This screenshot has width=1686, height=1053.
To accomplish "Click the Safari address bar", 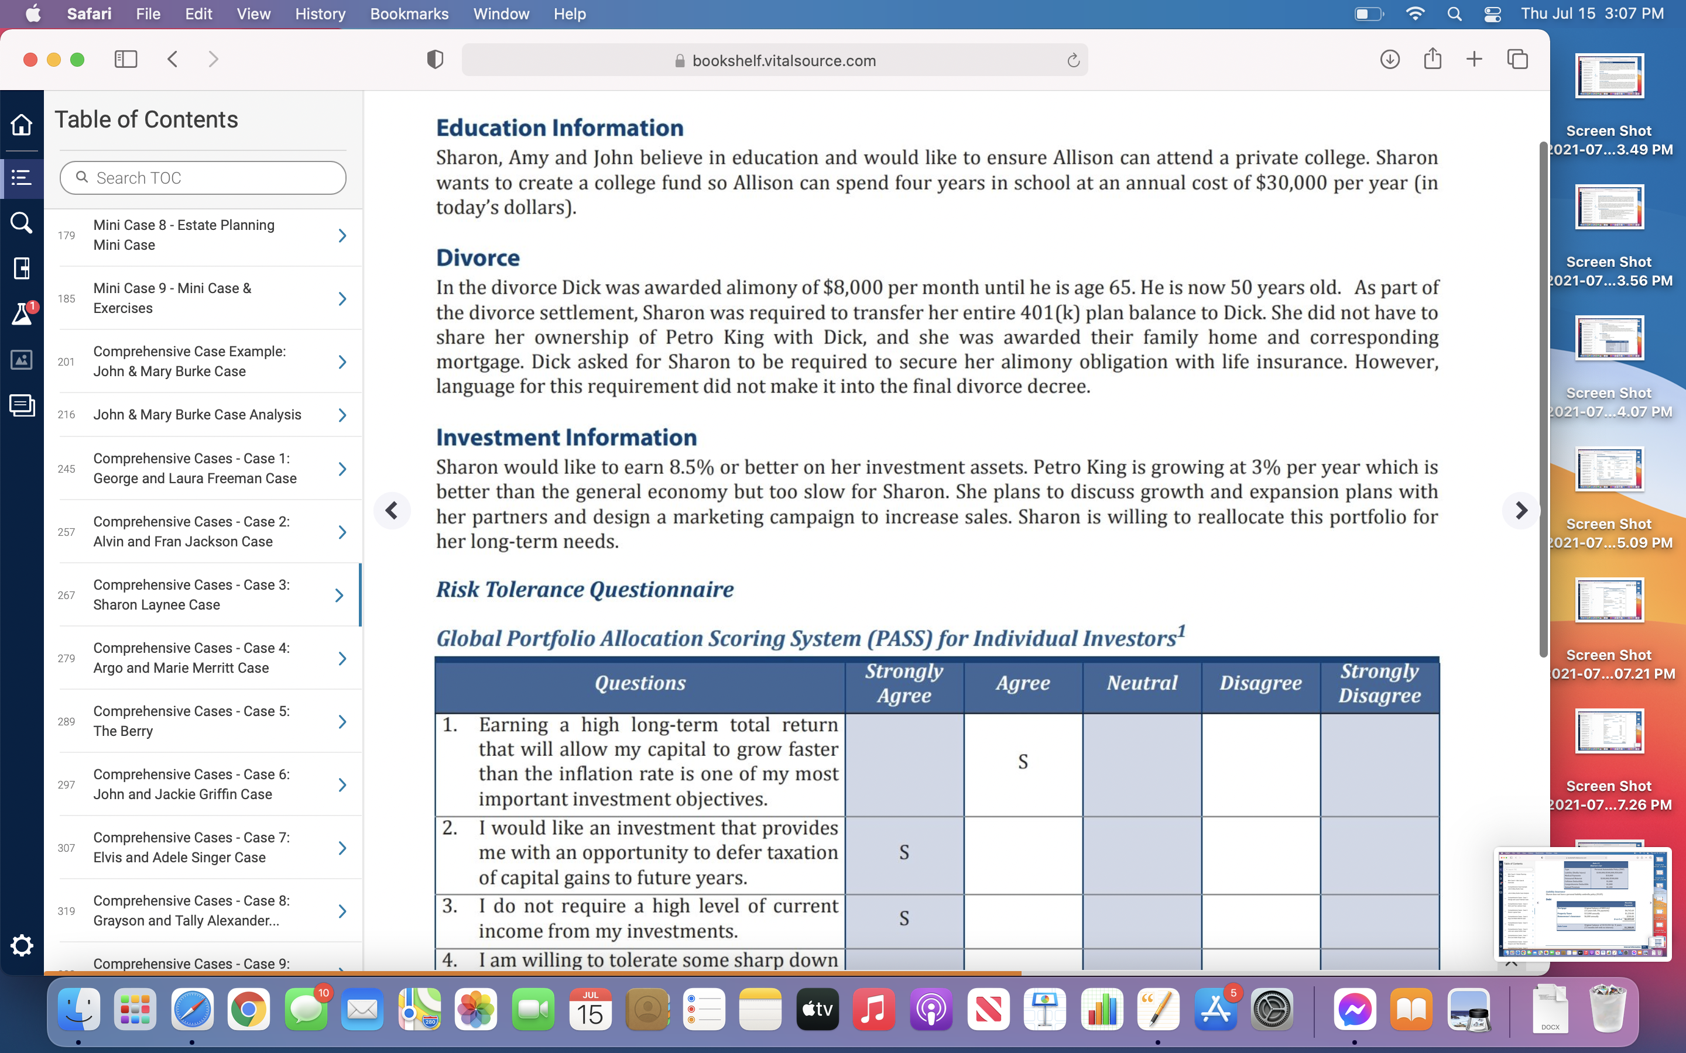I will click(775, 61).
